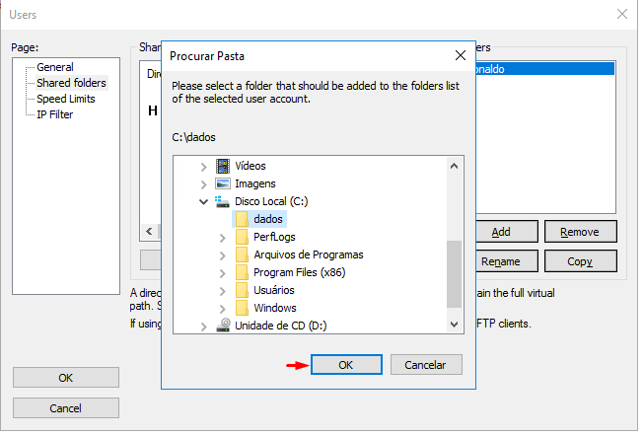
Task: Click the PerfLogs folder icon
Action: (242, 237)
